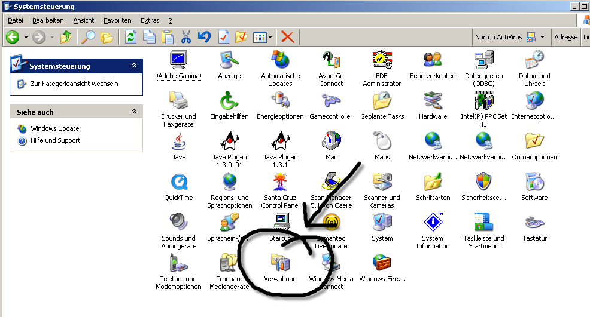The height and width of the screenshot is (317, 590).
Task: Click the Windows Update link
Action: pos(55,128)
